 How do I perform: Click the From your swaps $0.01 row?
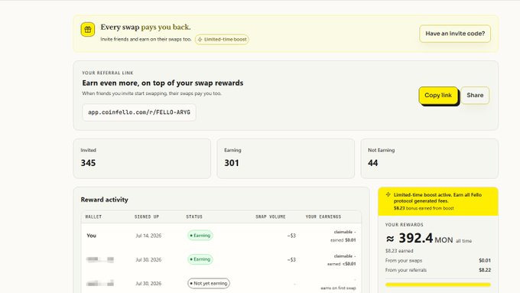[437, 260]
